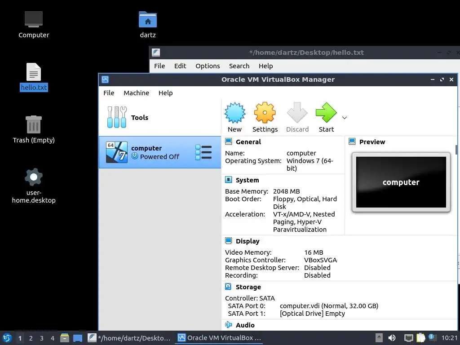Switch to workspace 4
Image resolution: width=460 pixels, height=345 pixels.
point(53,338)
